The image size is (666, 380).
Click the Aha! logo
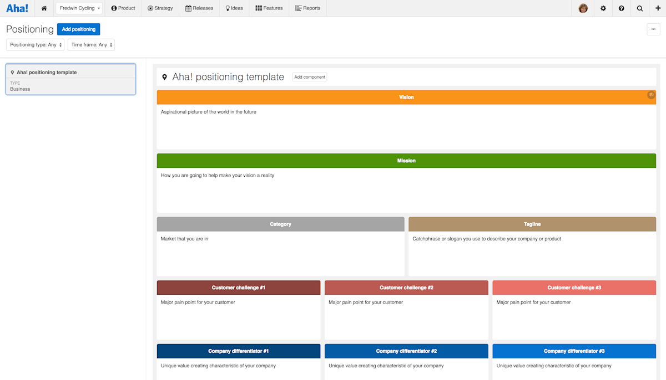tap(17, 8)
